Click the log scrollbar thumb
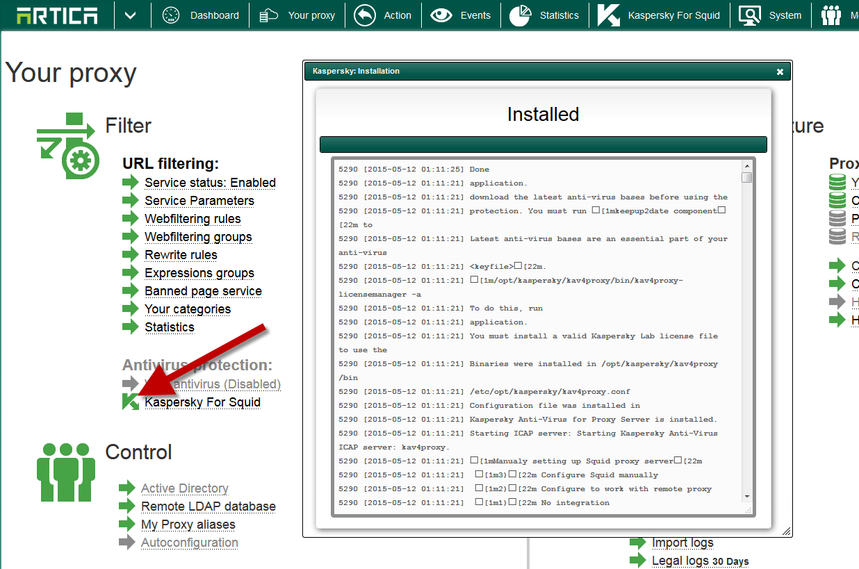Screen dimensions: 859x569 pyautogui.click(x=747, y=178)
